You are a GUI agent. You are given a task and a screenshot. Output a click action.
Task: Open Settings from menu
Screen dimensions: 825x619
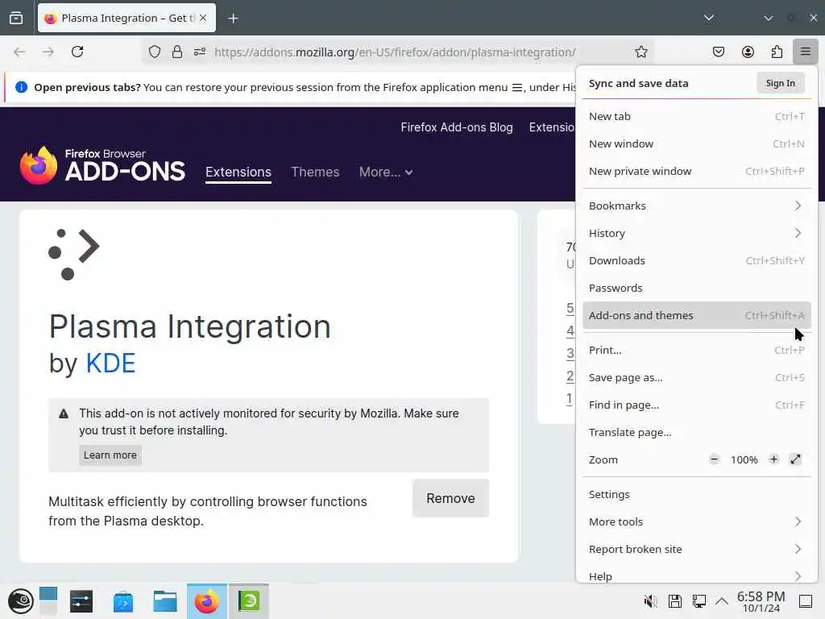click(x=697, y=494)
